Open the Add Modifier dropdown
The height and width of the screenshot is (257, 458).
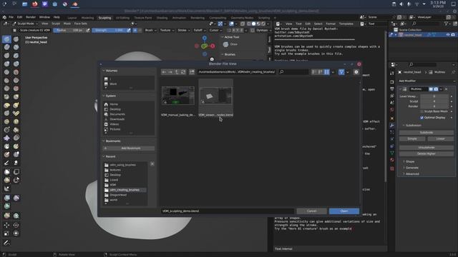[x=427, y=81]
